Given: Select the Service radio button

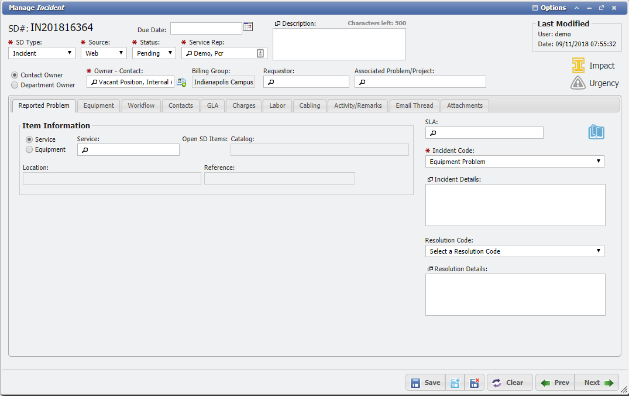Looking at the screenshot, I should pos(29,139).
